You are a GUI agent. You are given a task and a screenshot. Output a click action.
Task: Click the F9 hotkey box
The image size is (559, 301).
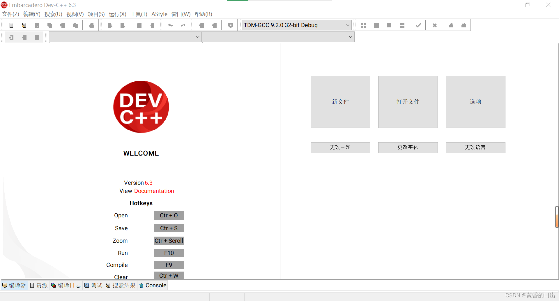click(x=169, y=265)
